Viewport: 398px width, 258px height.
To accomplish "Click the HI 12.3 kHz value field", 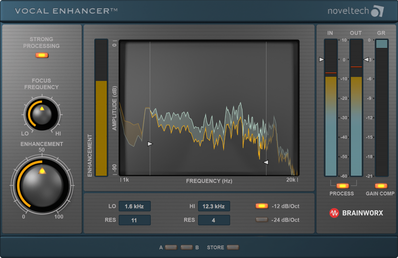I will [214, 206].
